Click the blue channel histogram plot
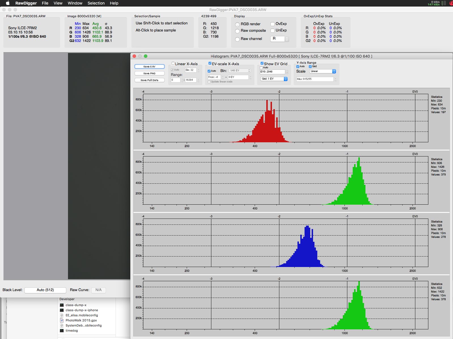This screenshot has height=339, width=453. point(286,243)
